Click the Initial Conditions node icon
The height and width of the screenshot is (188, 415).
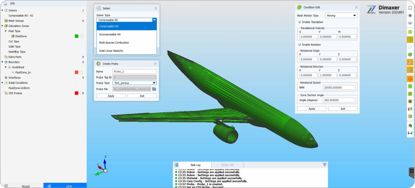(6, 83)
